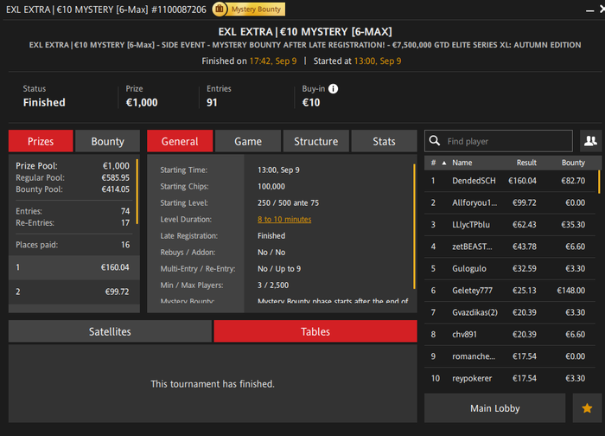Select player romanche... row

tap(510, 356)
